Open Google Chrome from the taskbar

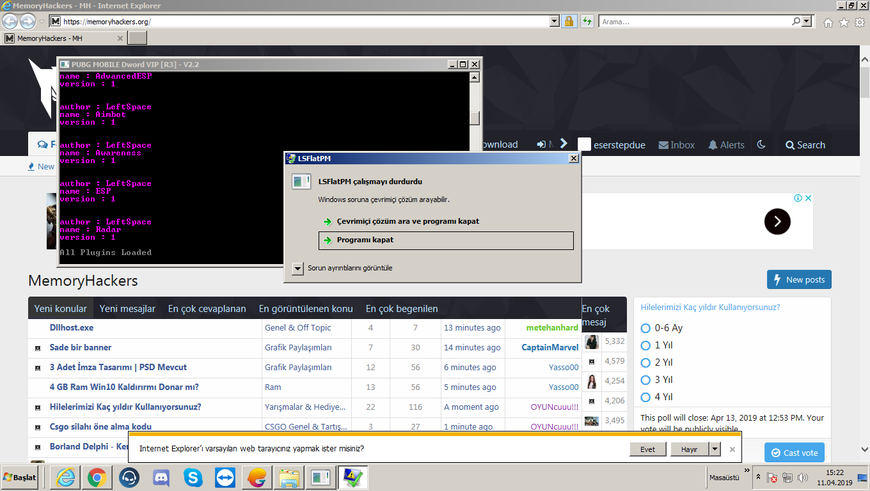click(97, 477)
